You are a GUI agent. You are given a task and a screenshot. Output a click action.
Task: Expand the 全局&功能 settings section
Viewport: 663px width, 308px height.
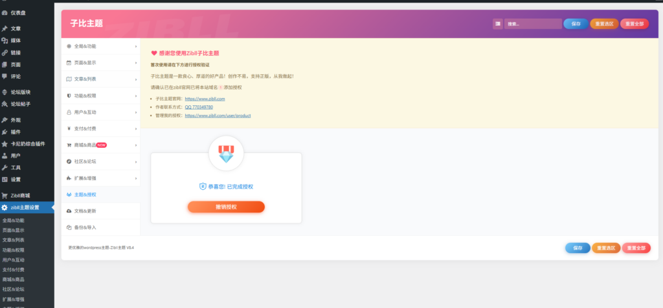click(x=101, y=46)
